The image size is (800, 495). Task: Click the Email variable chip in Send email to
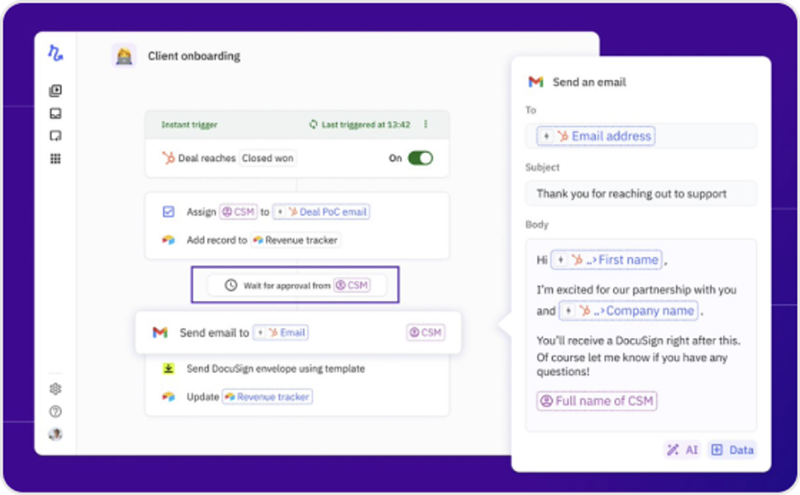[x=281, y=333]
